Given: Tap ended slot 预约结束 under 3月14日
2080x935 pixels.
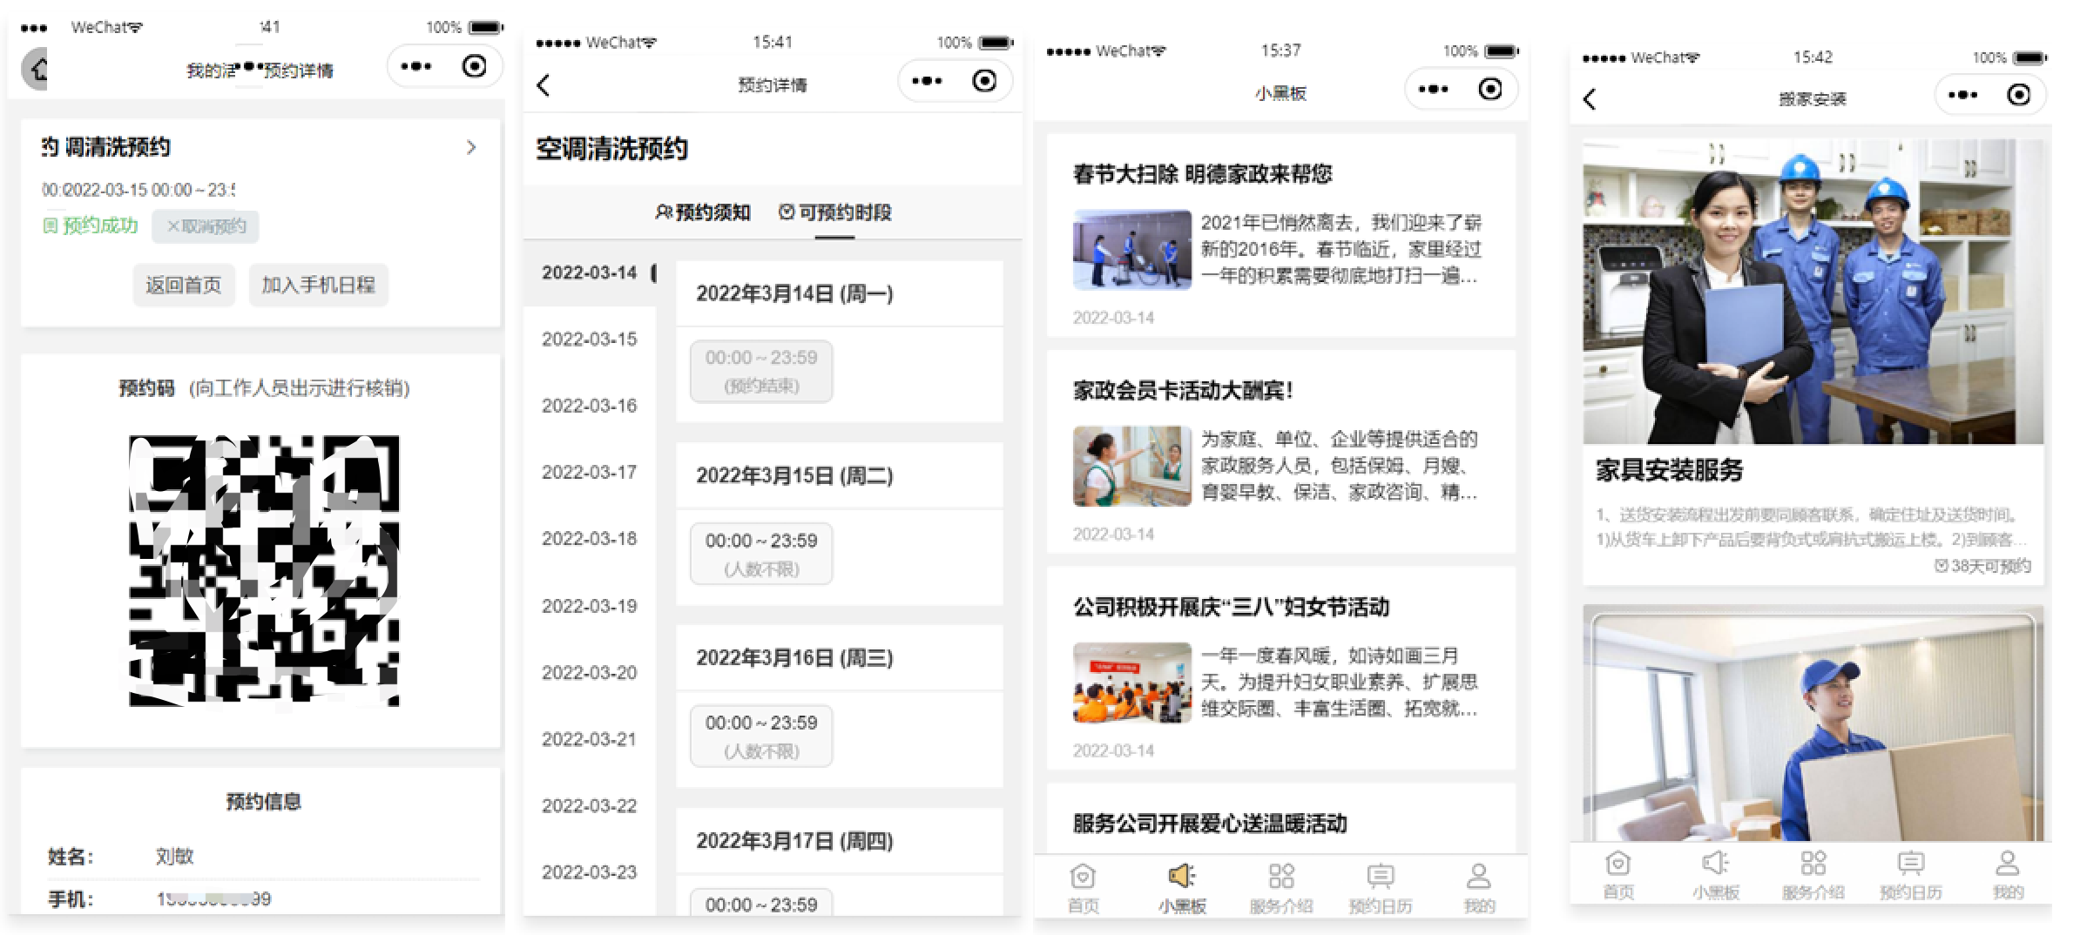Looking at the screenshot, I should (761, 372).
